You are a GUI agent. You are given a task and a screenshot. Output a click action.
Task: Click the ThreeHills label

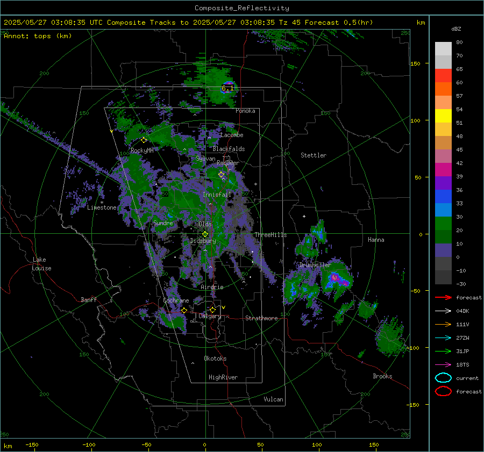click(x=271, y=235)
